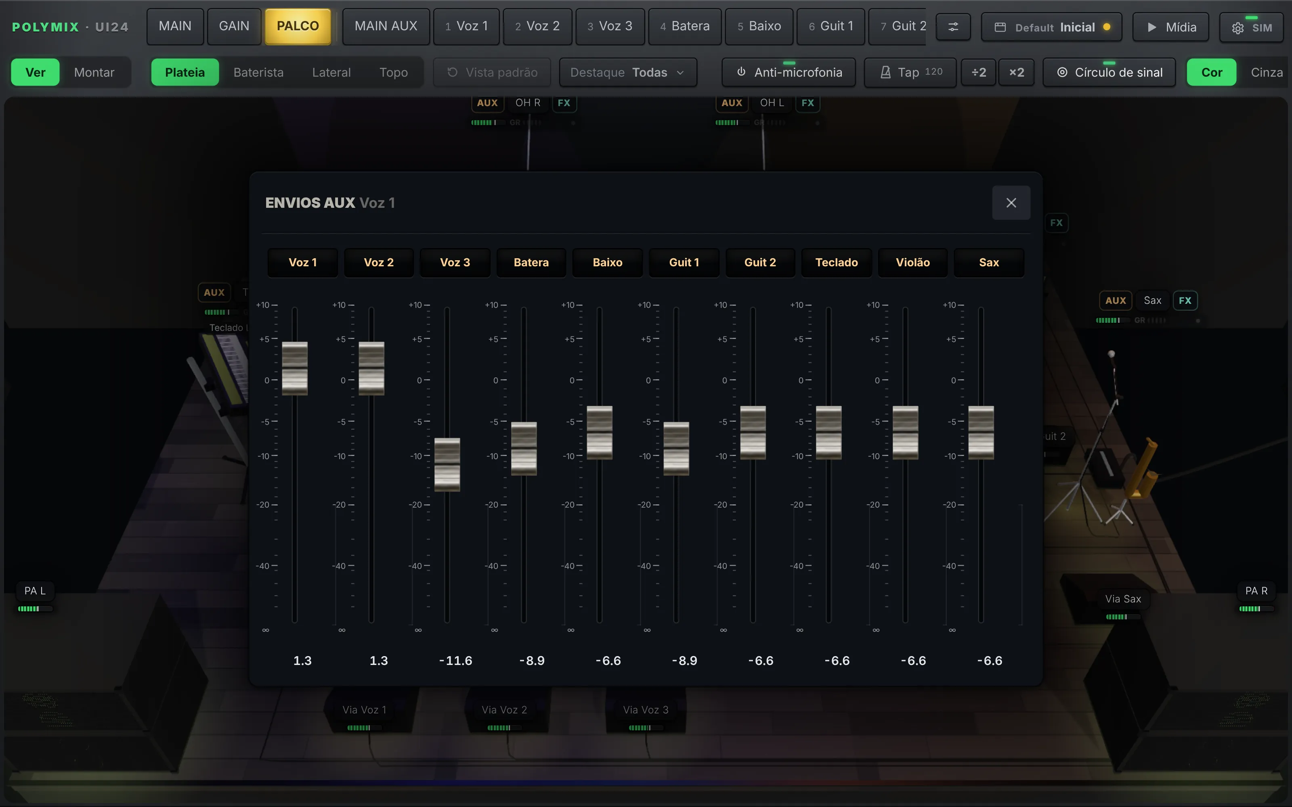This screenshot has height=807, width=1292.
Task: Open the 6 Guit 1 channel tab
Action: click(831, 26)
